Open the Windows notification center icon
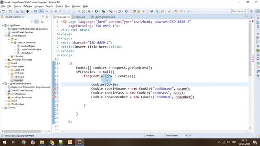260x146 pixels. pos(255,142)
